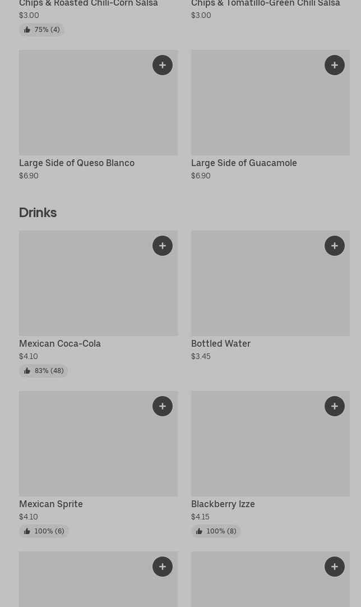
Task: Click Mexican Sprite 100% (6) rating badge
Action: [44, 531]
